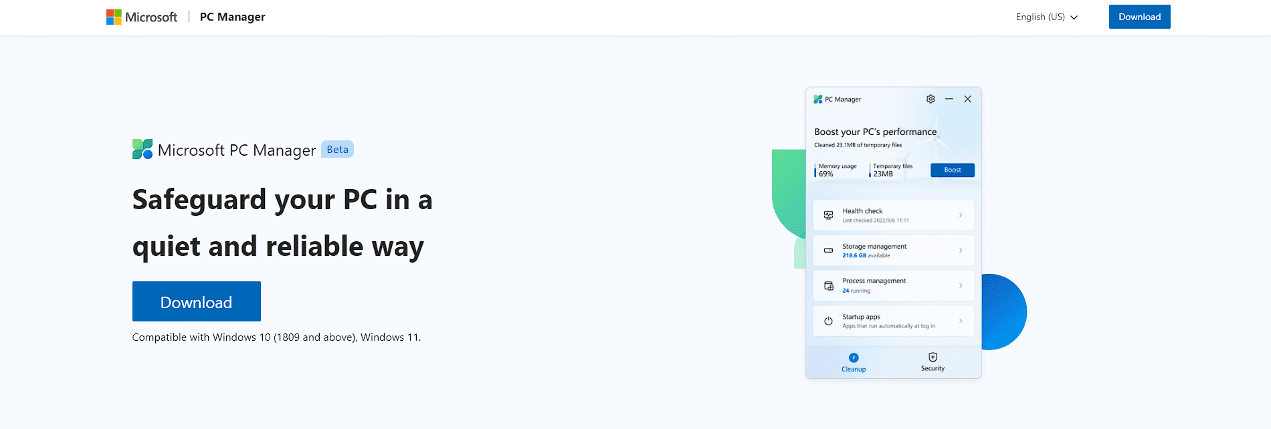Click the large Download button under headline
The width and height of the screenshot is (1271, 429).
coord(197,301)
